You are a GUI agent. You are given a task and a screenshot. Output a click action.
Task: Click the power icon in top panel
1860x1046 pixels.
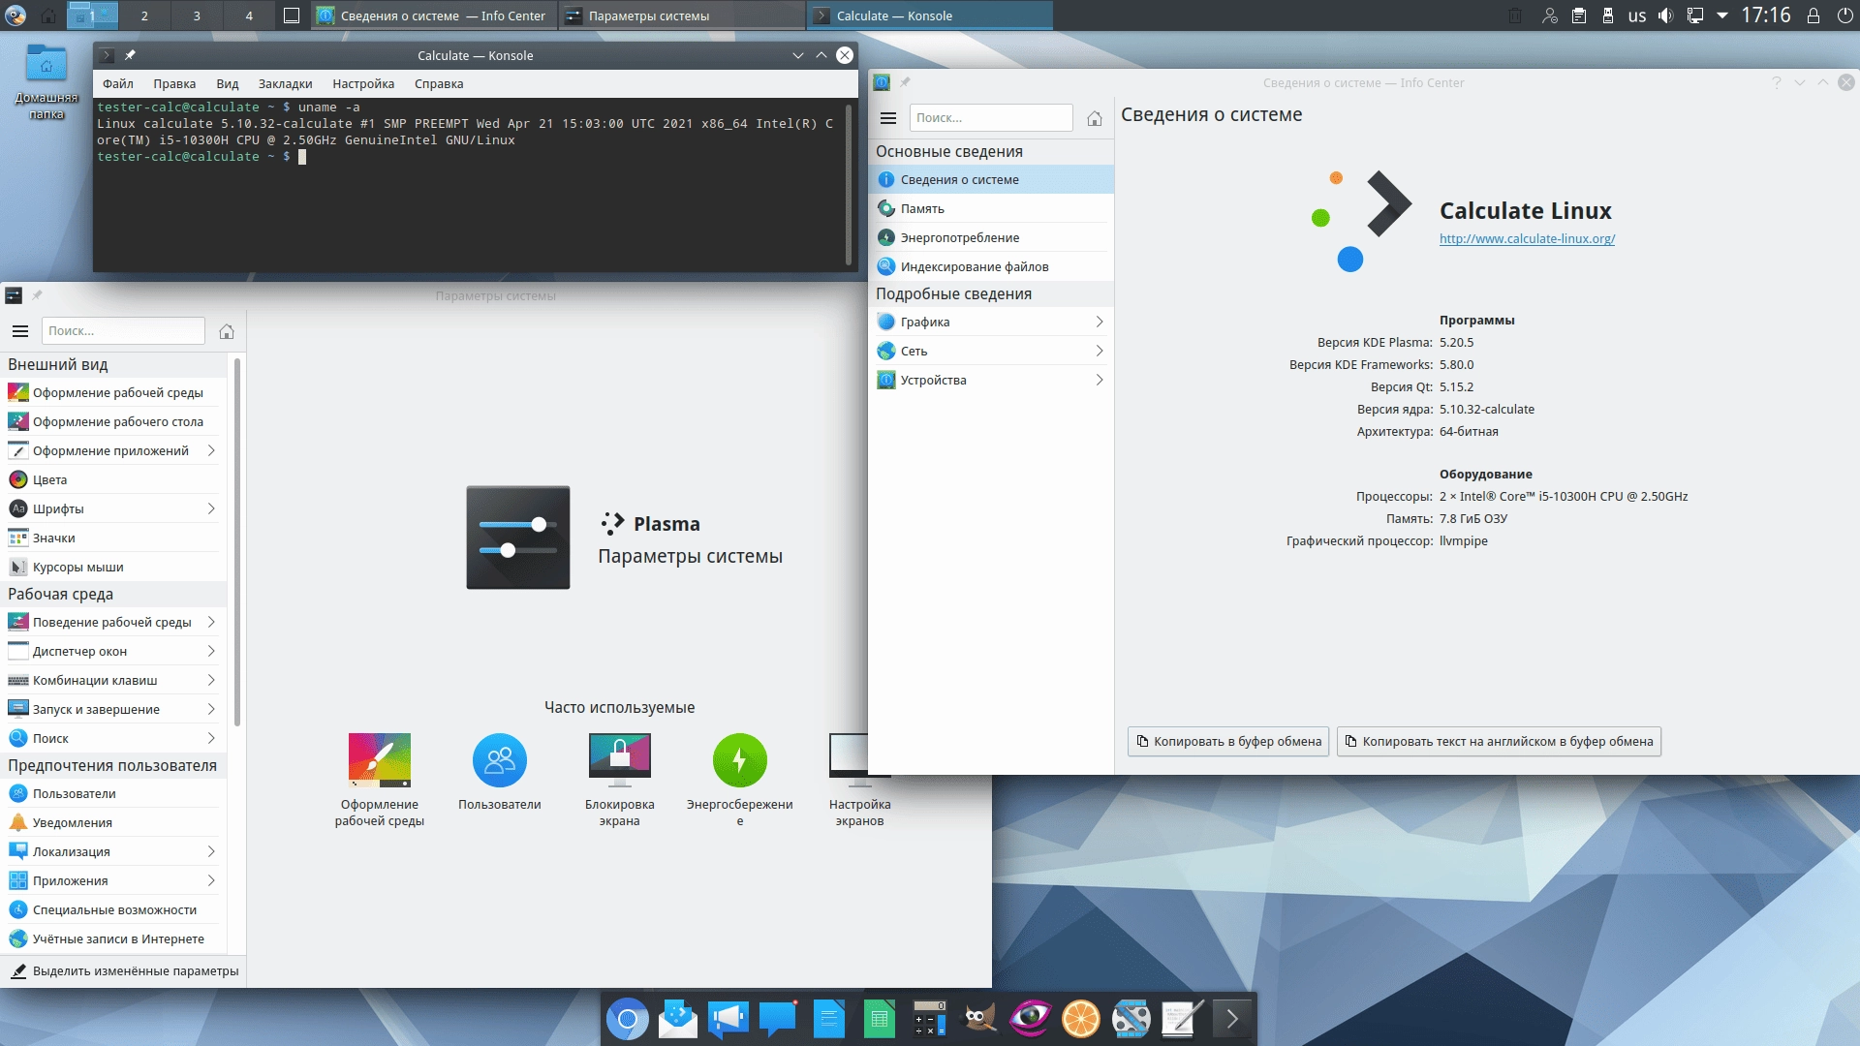pos(1844,15)
